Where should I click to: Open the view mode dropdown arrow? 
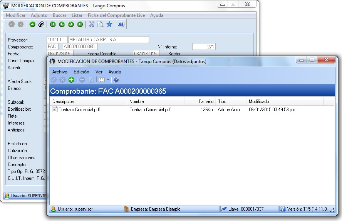[108, 80]
